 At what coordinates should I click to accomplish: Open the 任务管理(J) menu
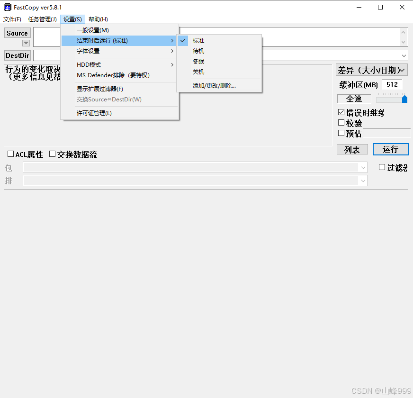pos(42,19)
